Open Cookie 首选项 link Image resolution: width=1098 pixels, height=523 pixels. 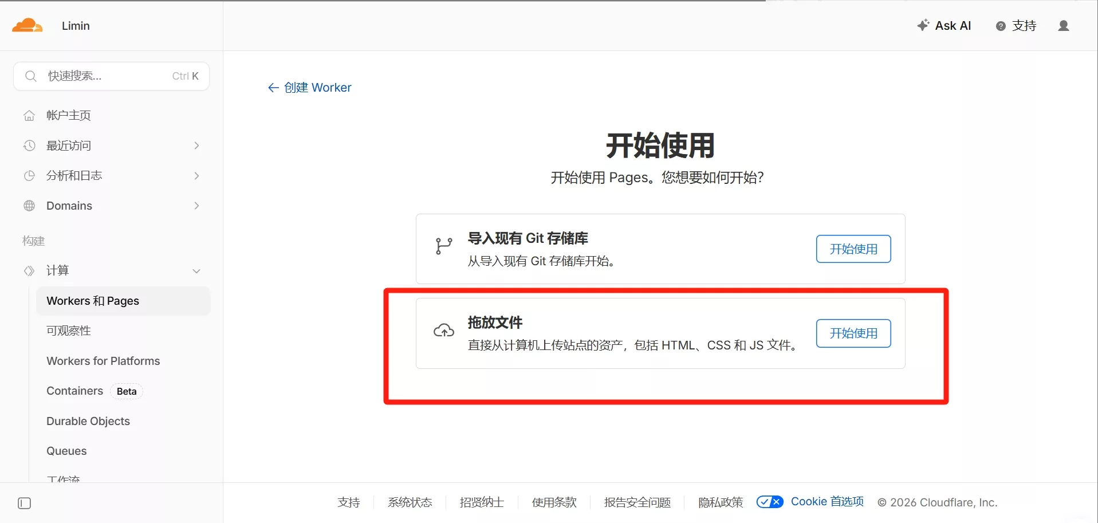click(827, 502)
